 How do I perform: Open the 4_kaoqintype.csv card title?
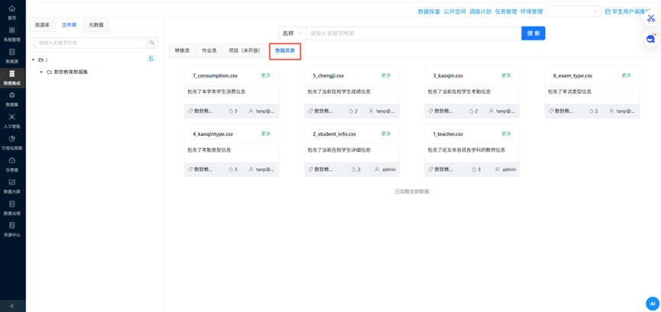pyautogui.click(x=213, y=134)
